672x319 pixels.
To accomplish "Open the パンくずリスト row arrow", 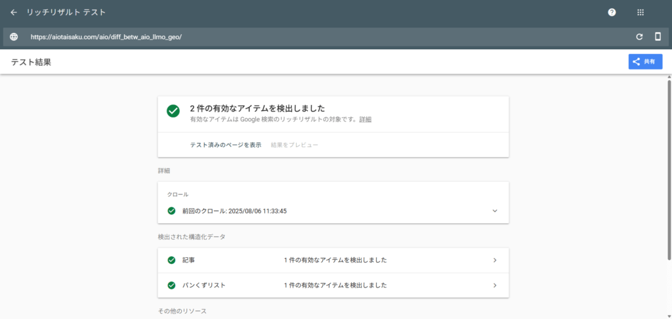I will click(495, 285).
